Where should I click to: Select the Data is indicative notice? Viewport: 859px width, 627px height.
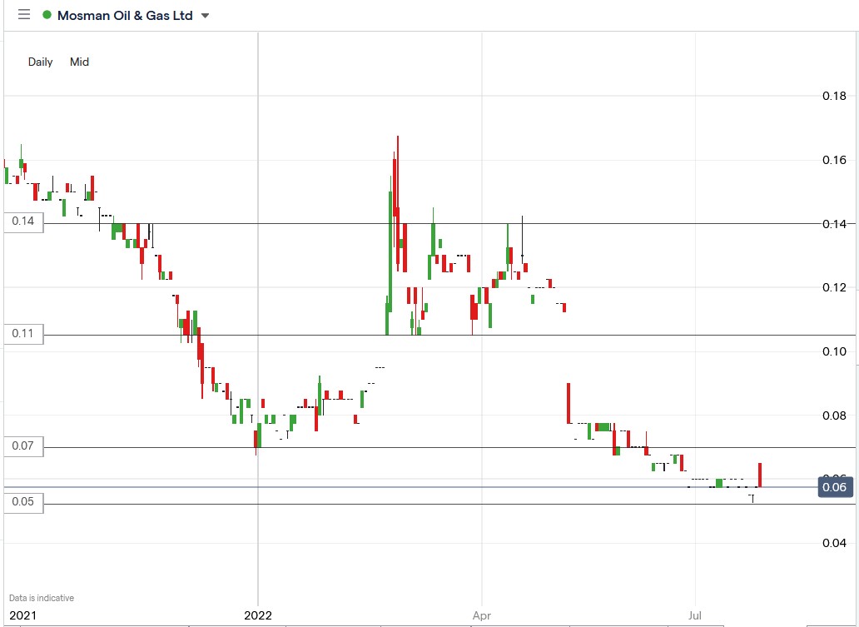point(40,597)
